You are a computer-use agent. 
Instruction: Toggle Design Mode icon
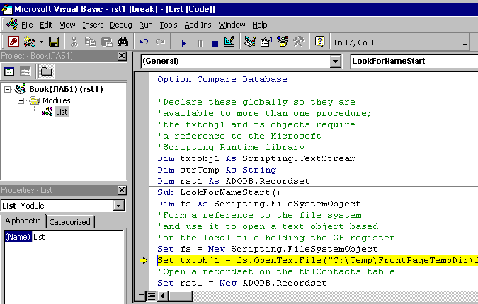229,42
